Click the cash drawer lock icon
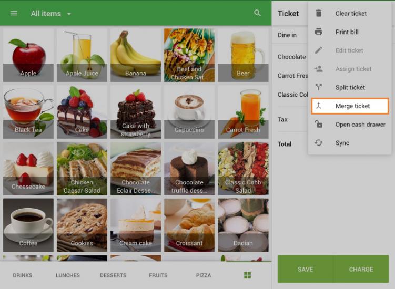This screenshot has height=289, width=395. 318,125
